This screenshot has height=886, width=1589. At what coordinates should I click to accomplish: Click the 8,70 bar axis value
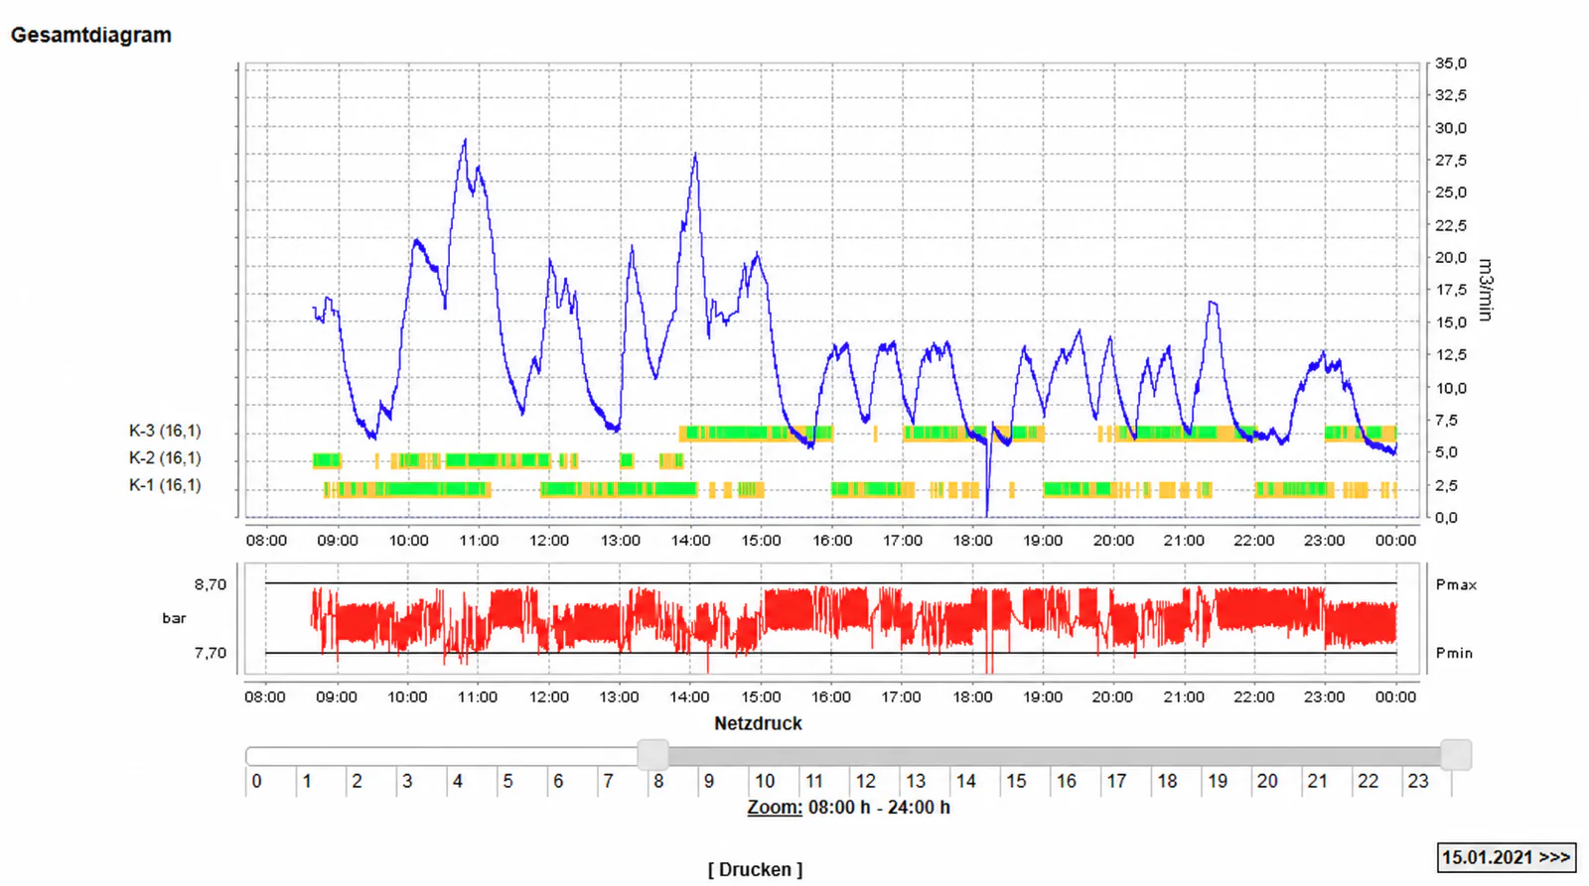pos(211,585)
